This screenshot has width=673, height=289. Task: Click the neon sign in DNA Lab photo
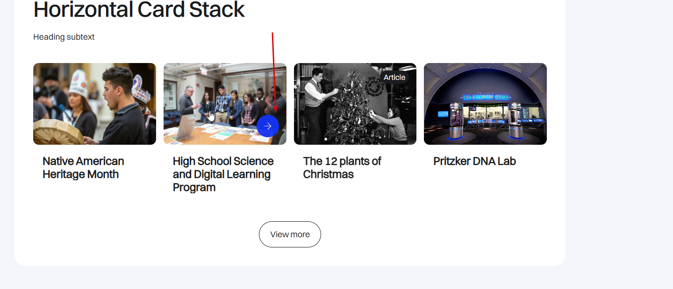[485, 97]
